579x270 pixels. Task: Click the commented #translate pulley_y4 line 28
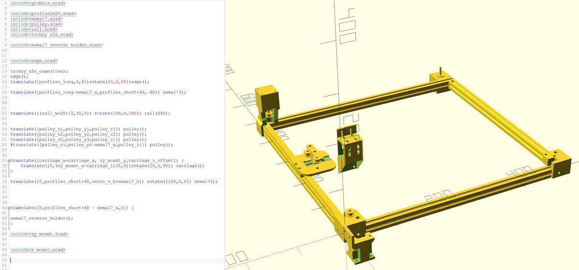pyautogui.click(x=91, y=145)
